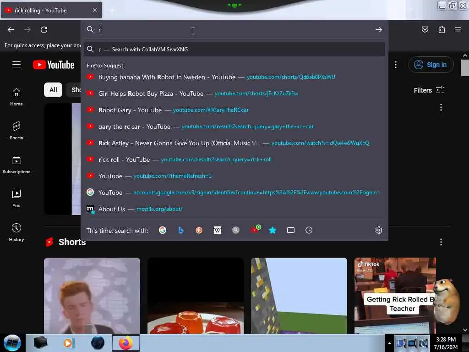Screen dimensions: 469x352
Task: Search bookmarks with the star icon
Action: [x=273, y=230]
